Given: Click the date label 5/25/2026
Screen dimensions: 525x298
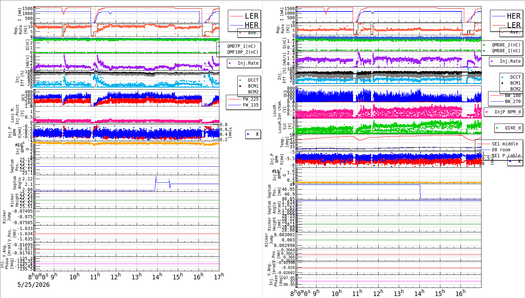Looking at the screenshot, I should click(33, 285).
